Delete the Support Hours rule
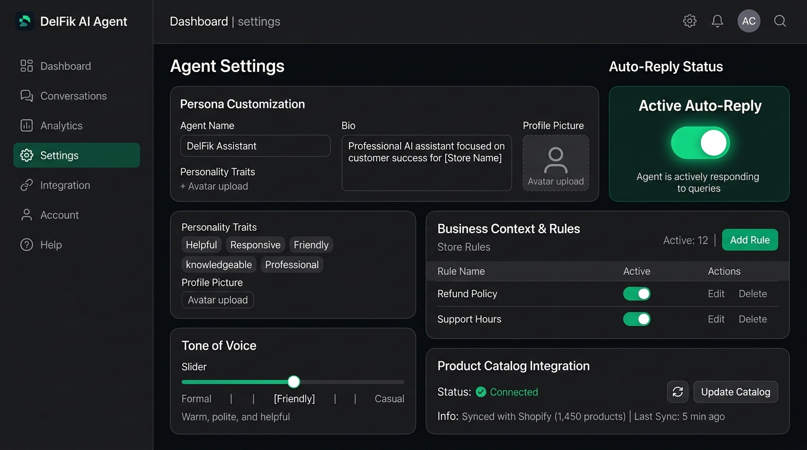807x450 pixels. coord(753,319)
